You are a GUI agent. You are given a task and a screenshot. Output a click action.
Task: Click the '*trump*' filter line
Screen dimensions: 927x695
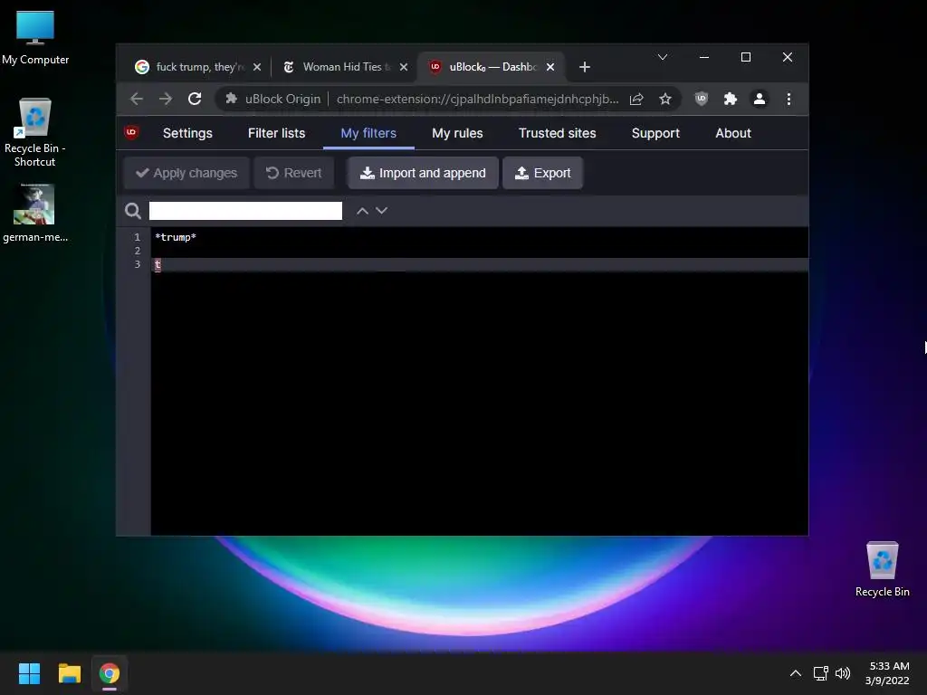(x=176, y=237)
